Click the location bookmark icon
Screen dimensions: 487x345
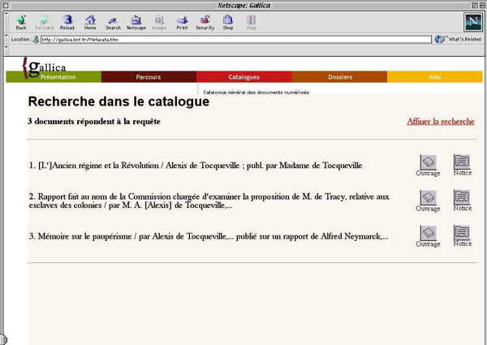[x=36, y=40]
